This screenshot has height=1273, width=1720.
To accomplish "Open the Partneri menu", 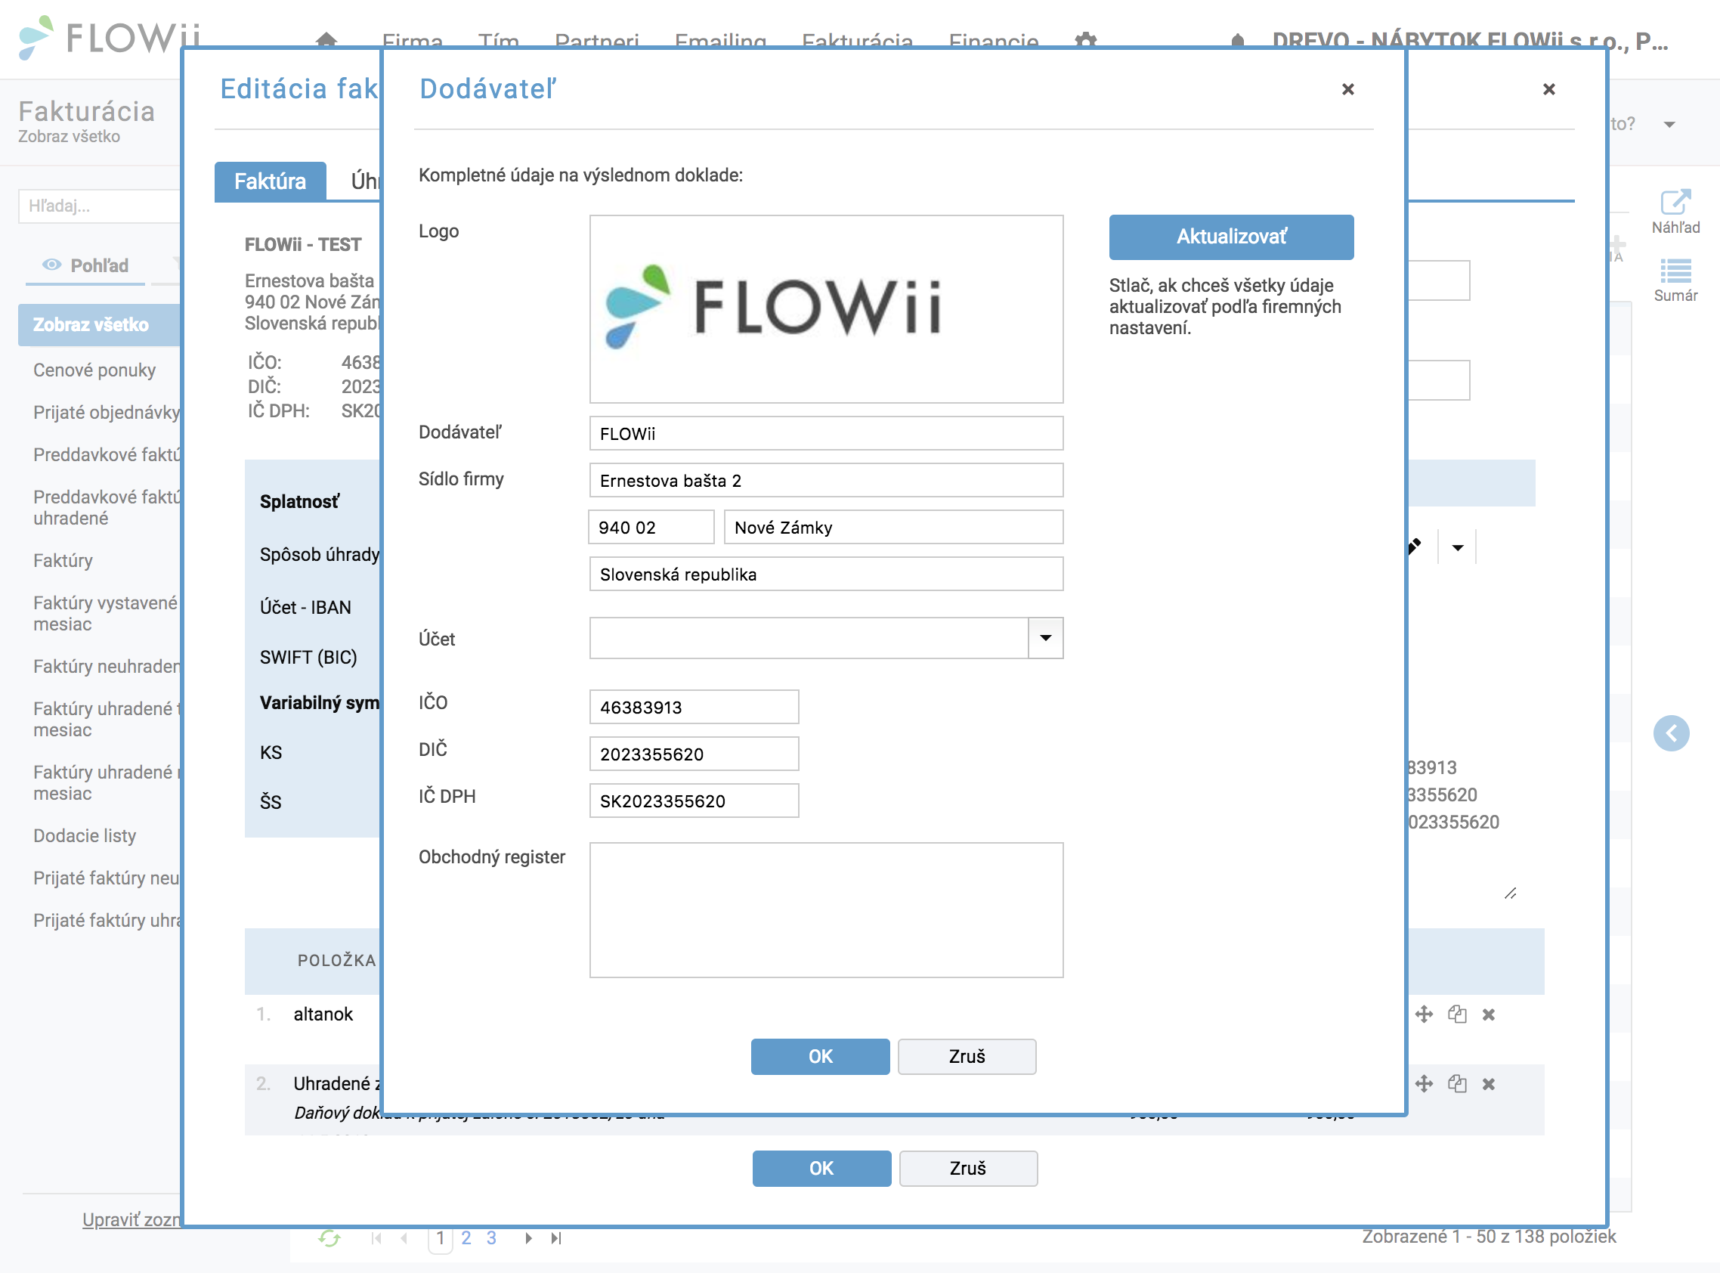I will [596, 40].
